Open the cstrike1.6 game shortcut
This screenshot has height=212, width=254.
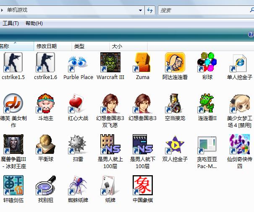pos(45,62)
